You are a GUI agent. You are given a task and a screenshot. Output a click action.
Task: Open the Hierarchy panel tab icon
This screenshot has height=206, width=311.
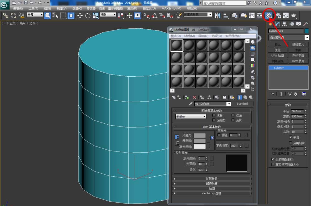[x=285, y=24]
